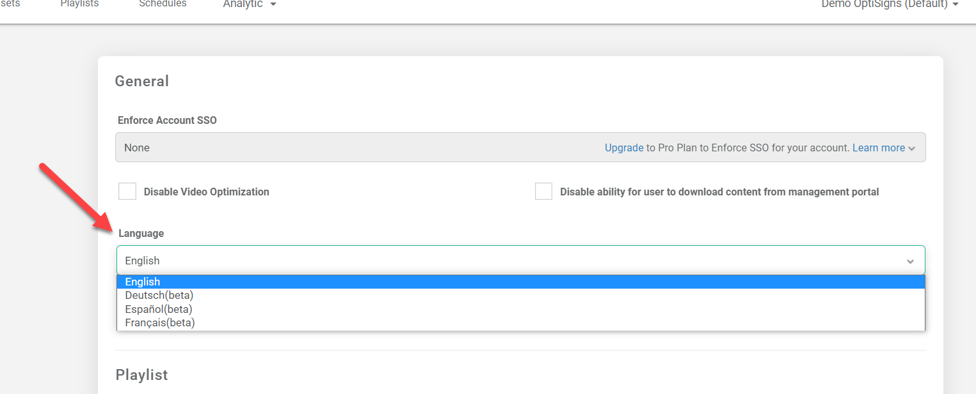976x394 pixels.
Task: Switch to the Schedules tab
Action: (x=163, y=4)
